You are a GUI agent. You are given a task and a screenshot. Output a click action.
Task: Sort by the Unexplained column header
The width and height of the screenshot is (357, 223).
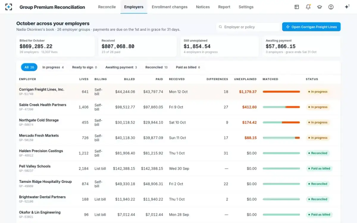[x=245, y=79]
